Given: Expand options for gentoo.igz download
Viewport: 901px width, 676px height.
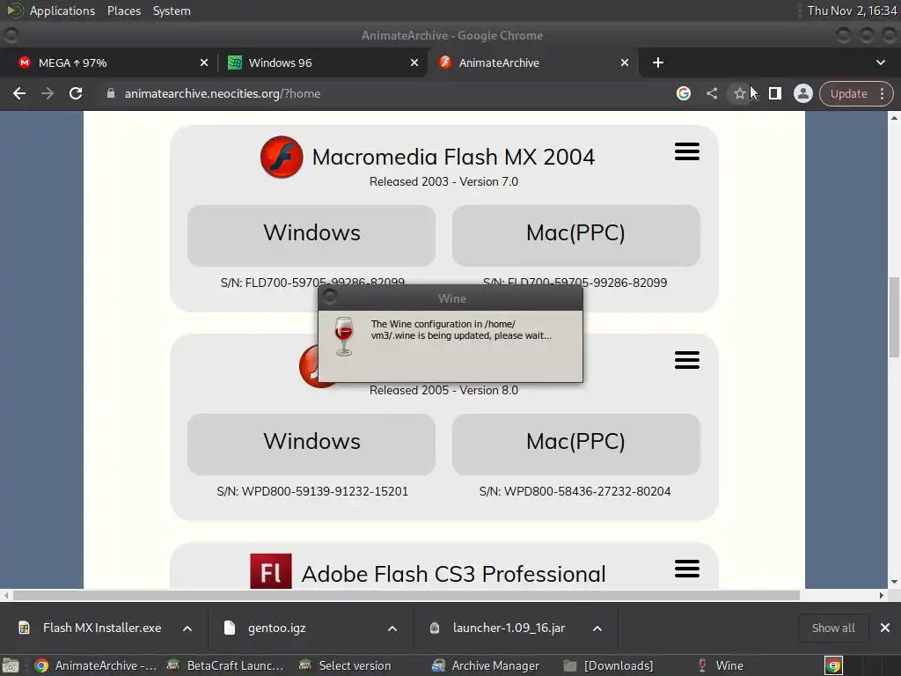Looking at the screenshot, I should click(392, 628).
